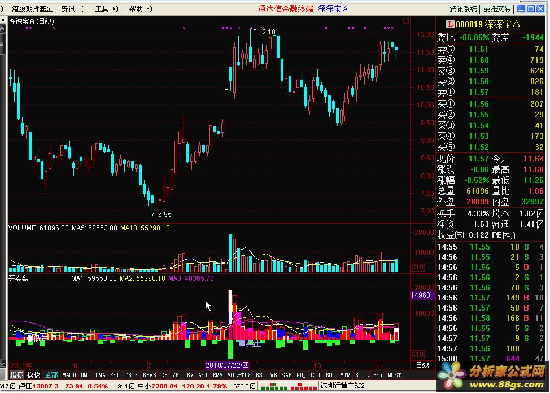This screenshot has width=550, height=393.
Task: Click the 深圳行情主站2 server status
Action: (343, 386)
